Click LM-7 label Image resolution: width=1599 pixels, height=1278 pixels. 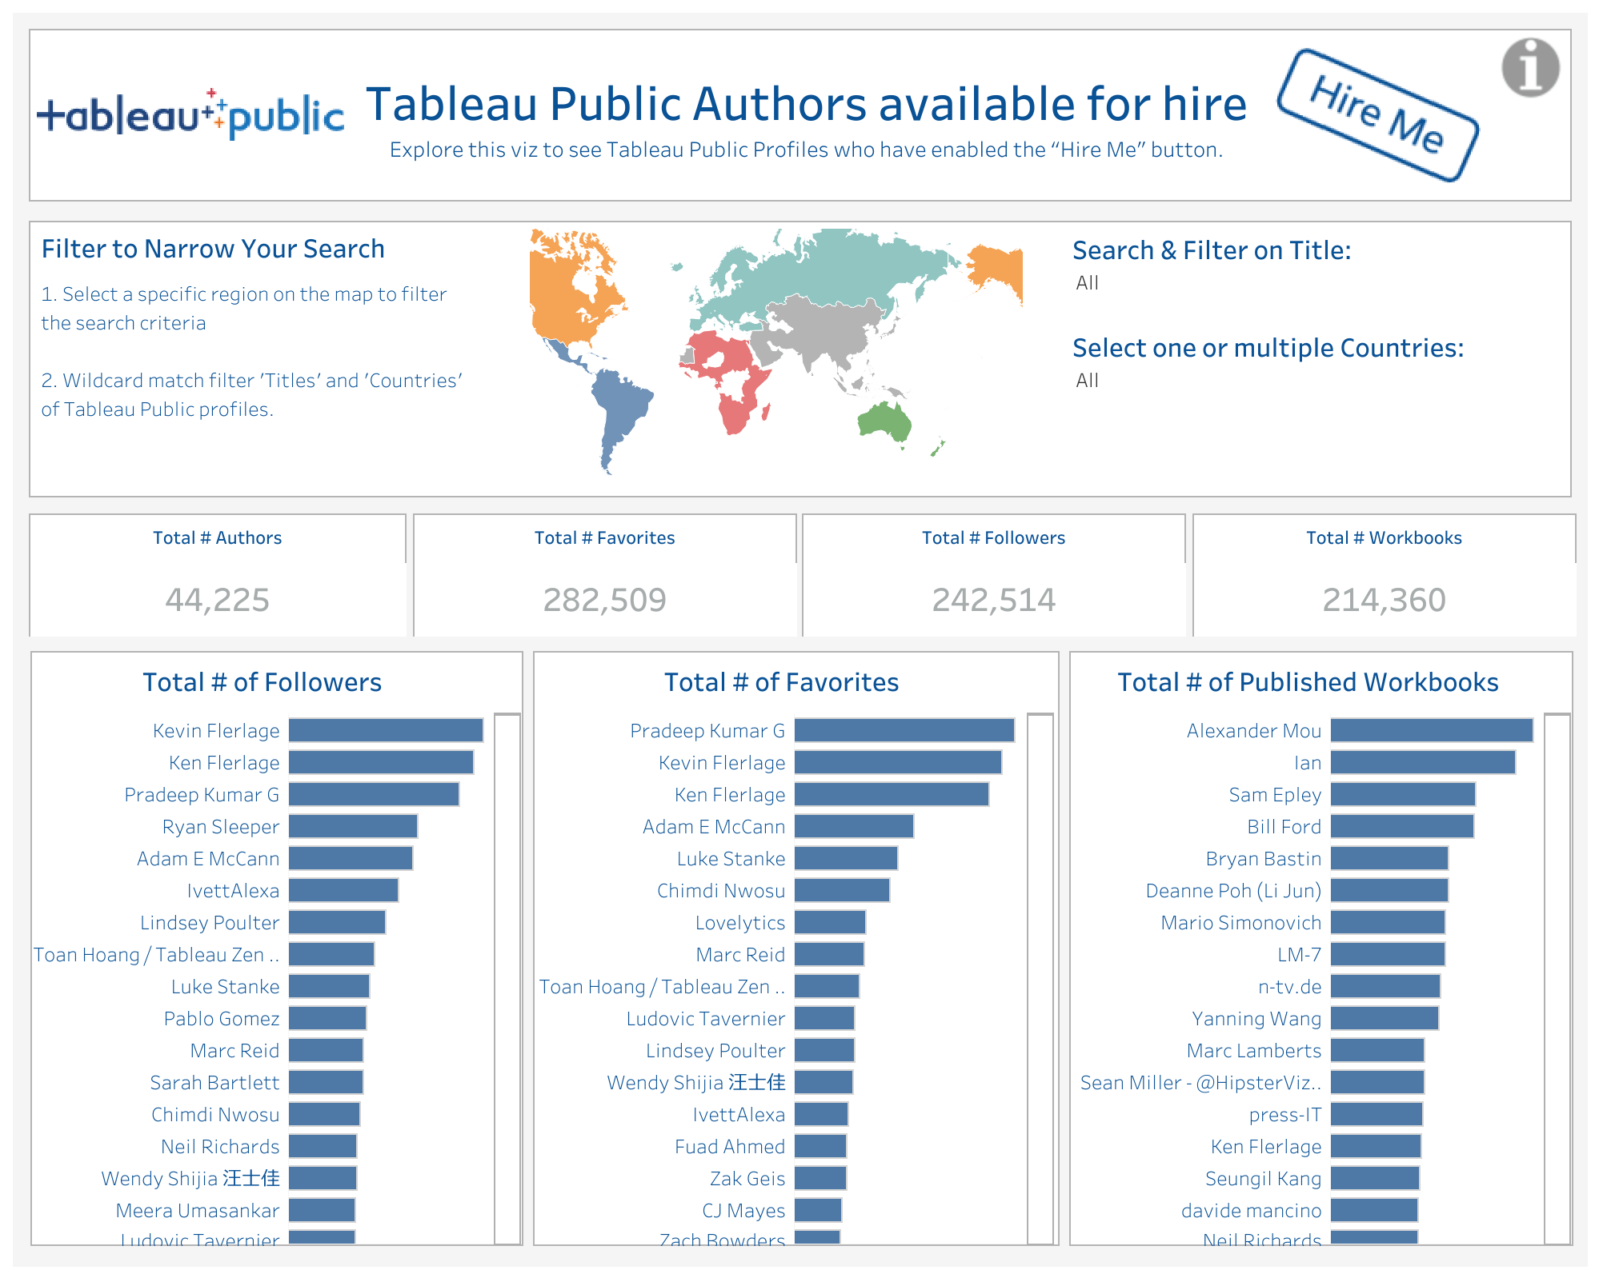[x=1300, y=955]
